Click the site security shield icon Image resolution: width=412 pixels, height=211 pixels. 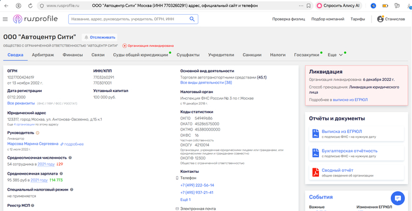[x=42, y=5]
